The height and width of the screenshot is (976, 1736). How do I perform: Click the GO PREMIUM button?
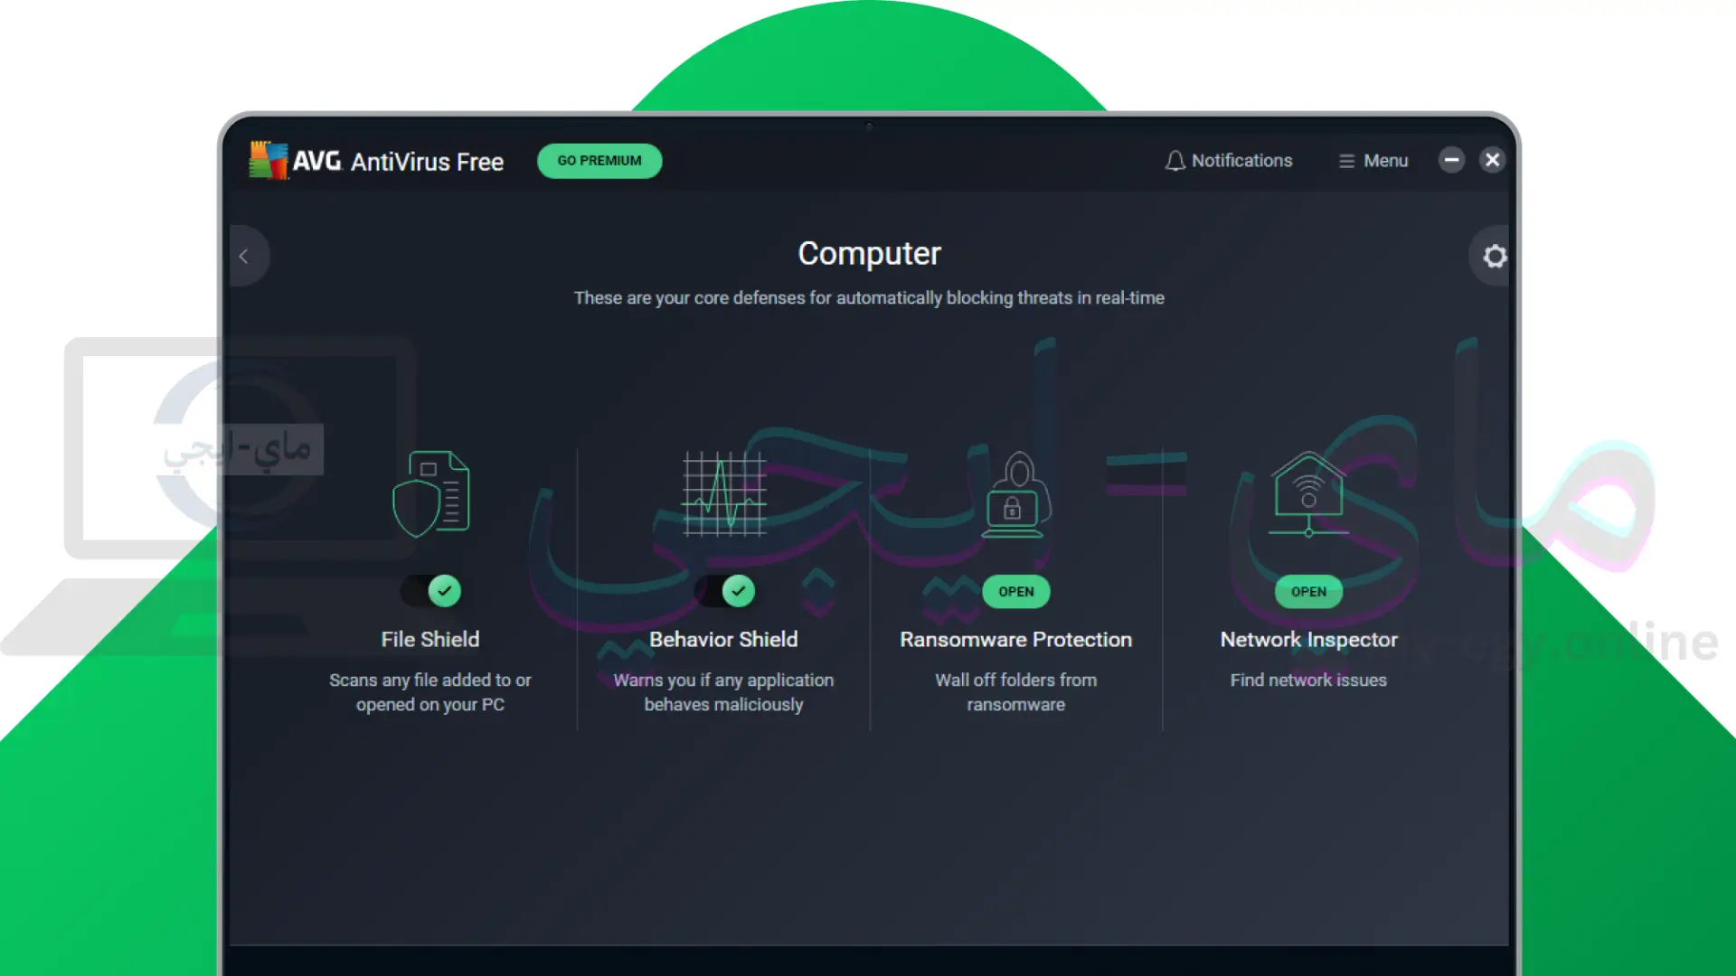pyautogui.click(x=599, y=161)
